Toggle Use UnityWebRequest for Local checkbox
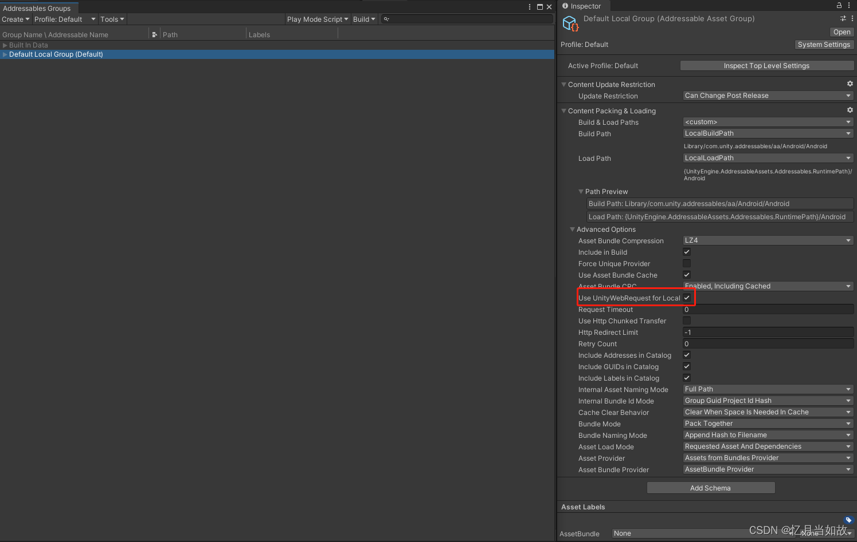Image resolution: width=857 pixels, height=542 pixels. tap(687, 298)
